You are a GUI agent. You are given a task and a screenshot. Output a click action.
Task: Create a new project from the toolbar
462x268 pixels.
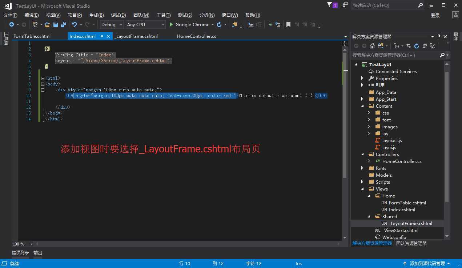(x=35, y=25)
